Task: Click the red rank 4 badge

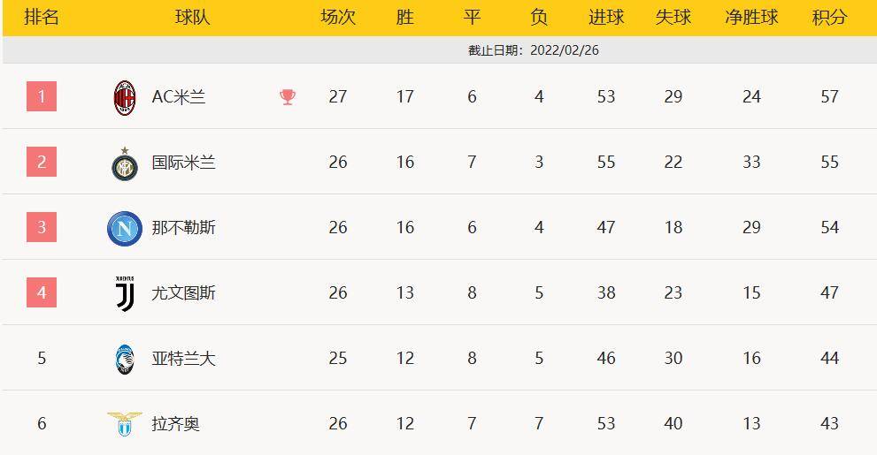Action: coord(42,292)
